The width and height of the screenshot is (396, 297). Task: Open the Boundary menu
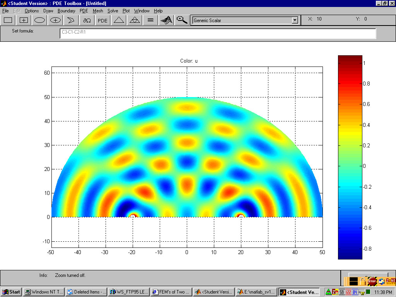tap(67, 11)
